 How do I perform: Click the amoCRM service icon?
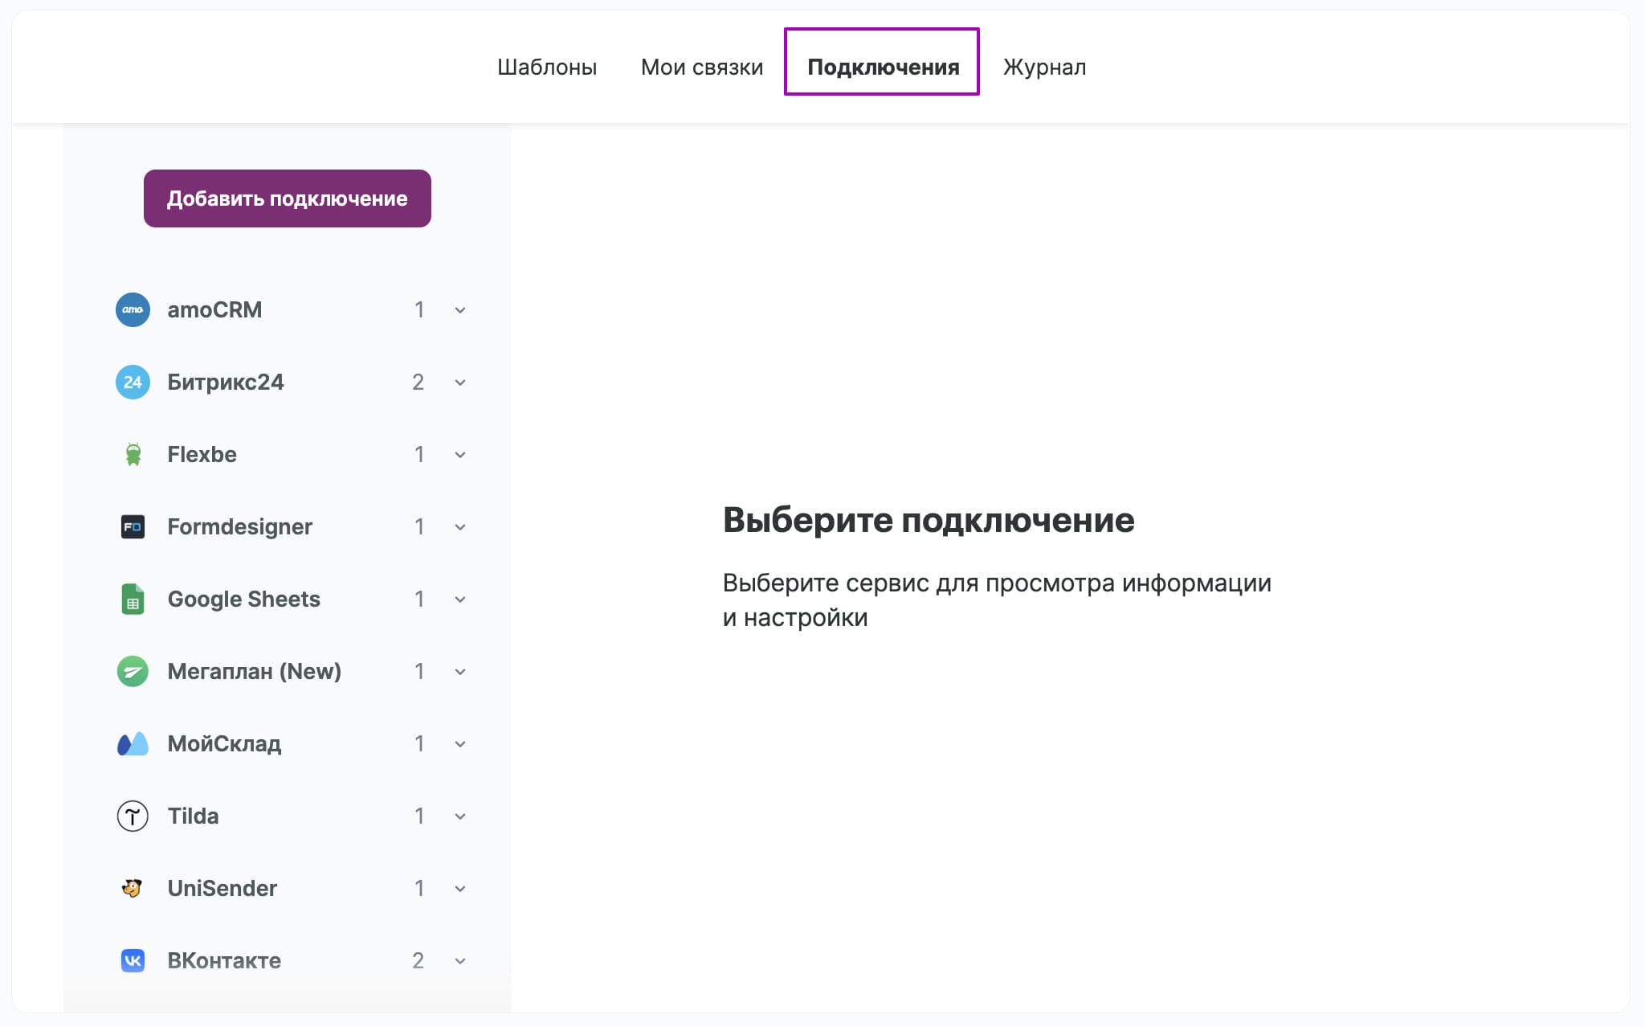tap(133, 309)
